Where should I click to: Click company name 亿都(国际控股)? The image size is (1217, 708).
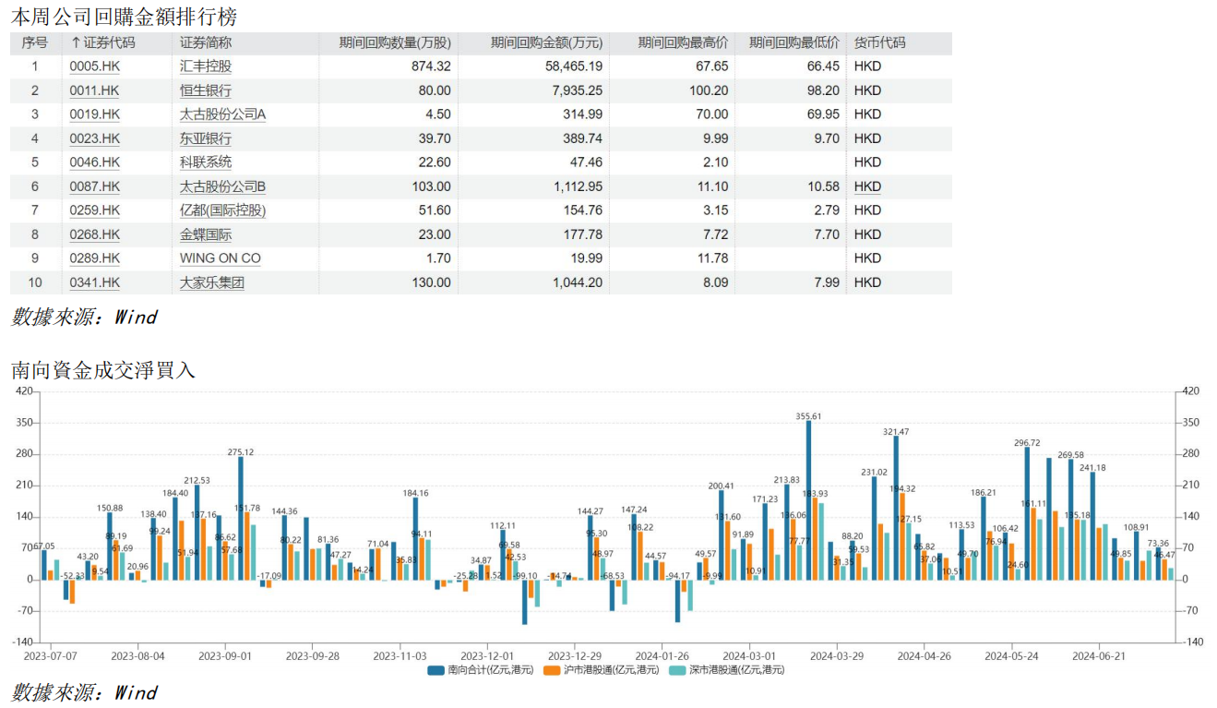coord(223,210)
